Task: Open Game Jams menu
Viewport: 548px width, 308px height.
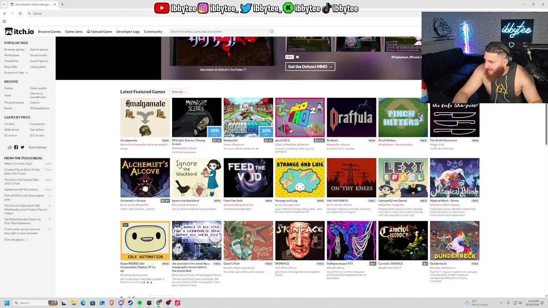Action: [x=74, y=31]
